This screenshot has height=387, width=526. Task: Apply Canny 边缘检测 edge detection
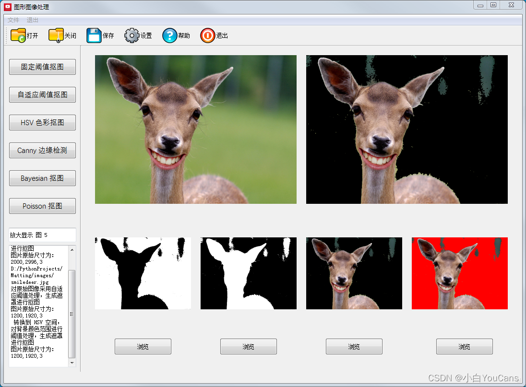click(42, 150)
